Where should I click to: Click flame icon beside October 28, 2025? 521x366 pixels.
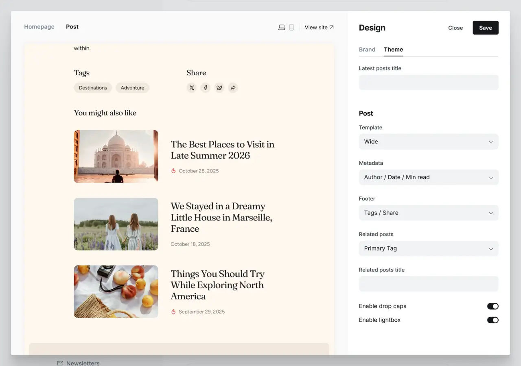click(173, 171)
